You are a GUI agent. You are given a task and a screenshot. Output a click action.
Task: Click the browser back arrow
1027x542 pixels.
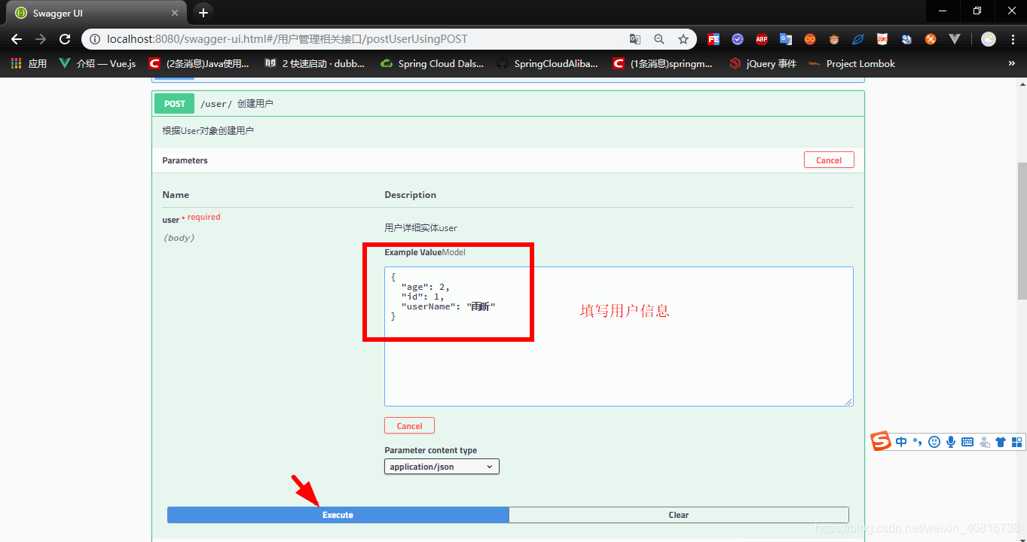17,39
